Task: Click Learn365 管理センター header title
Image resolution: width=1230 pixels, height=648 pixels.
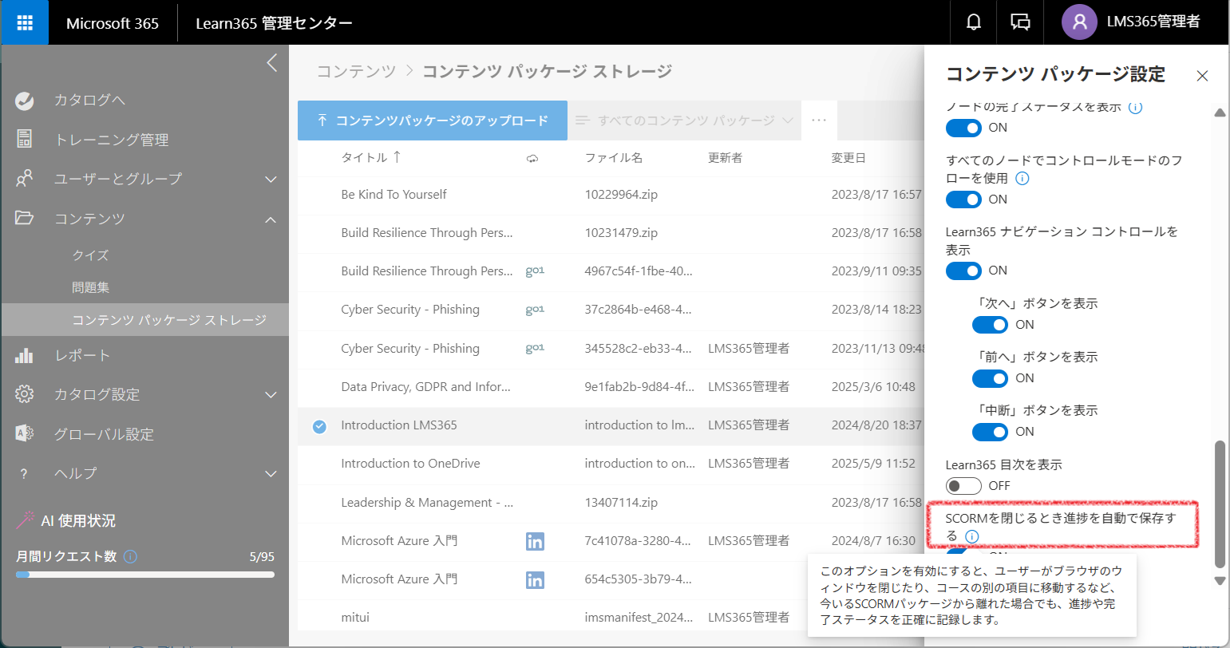Action: click(x=274, y=23)
